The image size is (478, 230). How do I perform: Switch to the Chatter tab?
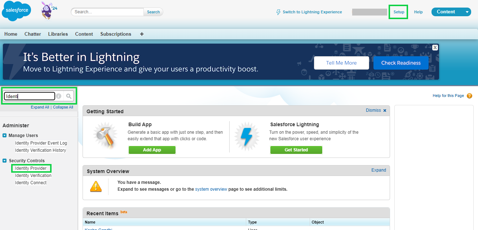point(32,34)
